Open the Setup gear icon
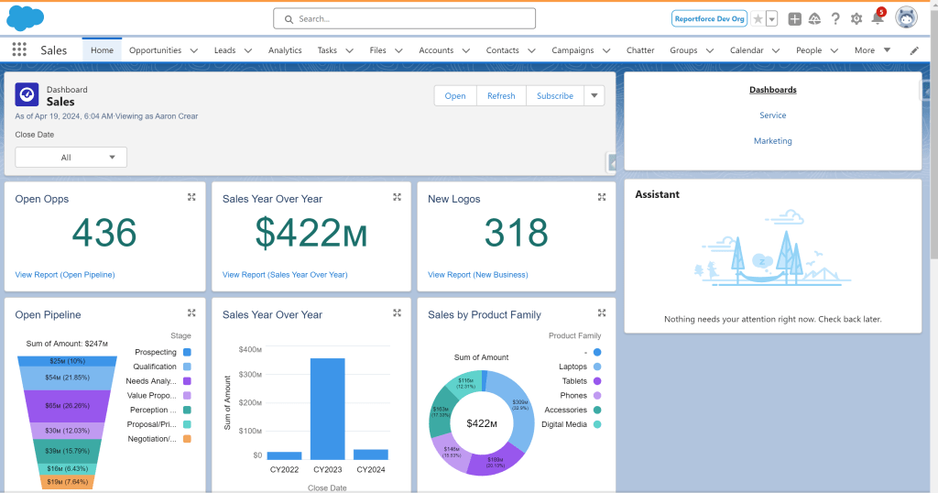938x493 pixels. click(856, 18)
